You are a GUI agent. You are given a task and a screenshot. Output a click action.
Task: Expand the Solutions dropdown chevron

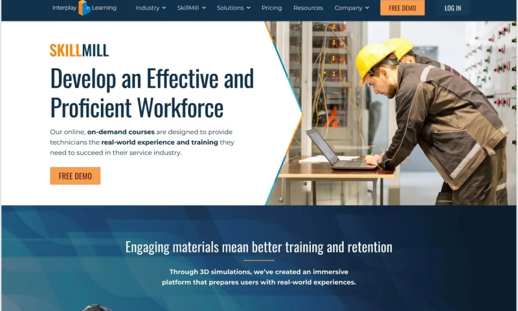(x=249, y=8)
